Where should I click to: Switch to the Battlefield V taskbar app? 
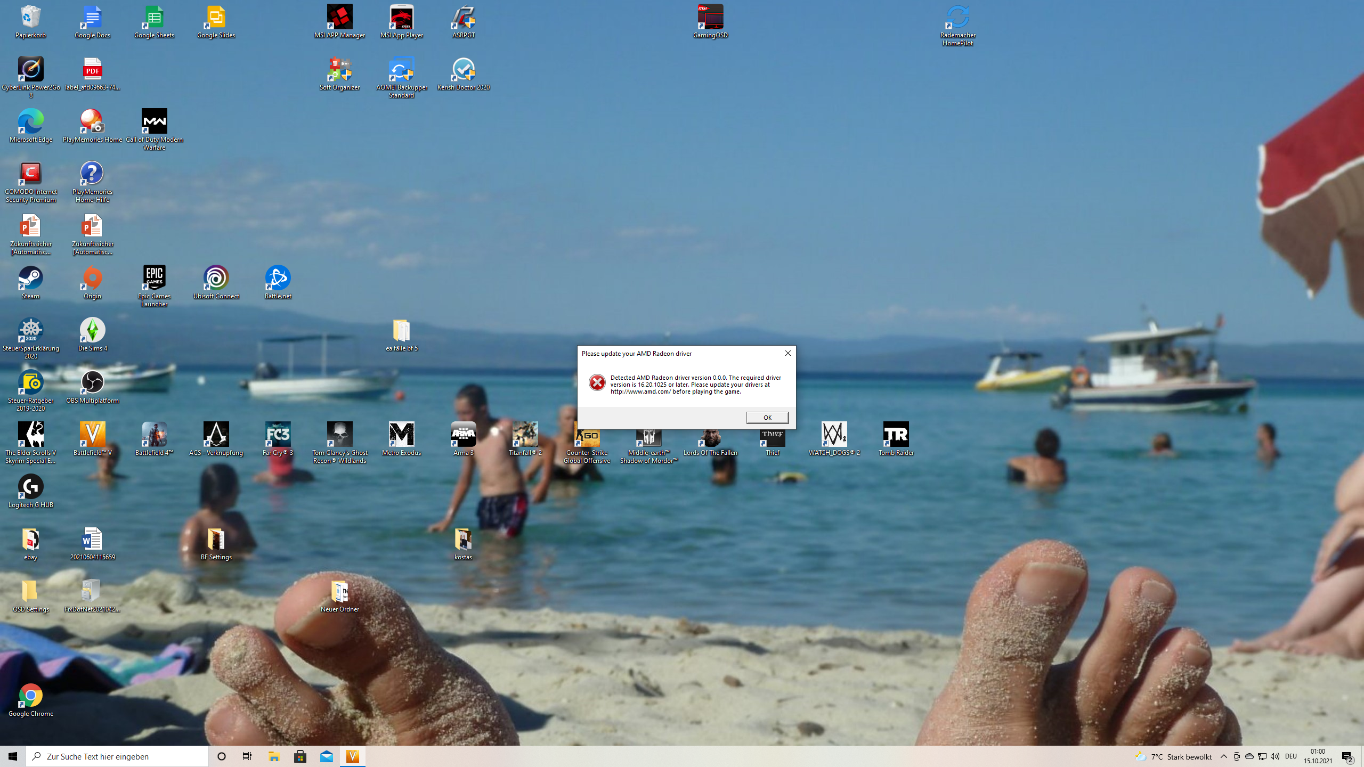click(x=353, y=756)
